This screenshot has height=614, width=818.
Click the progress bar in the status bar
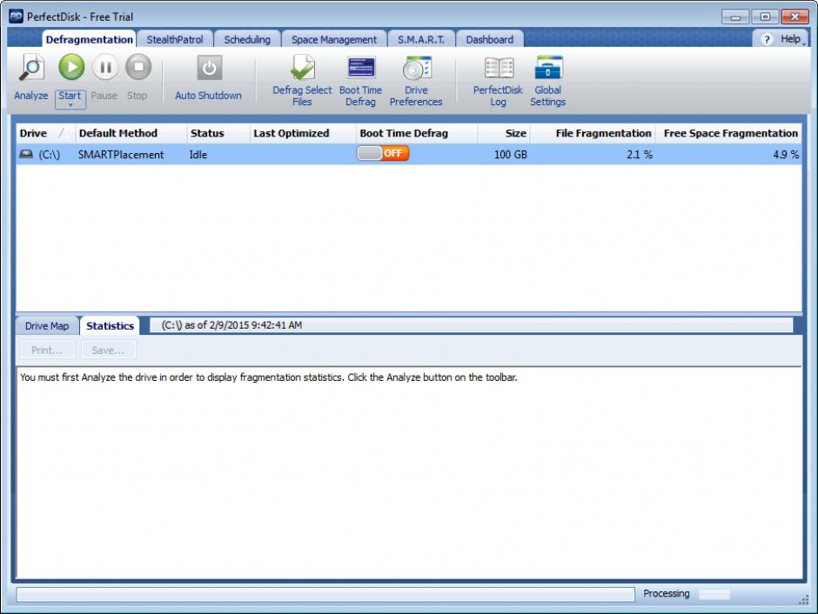point(325,595)
